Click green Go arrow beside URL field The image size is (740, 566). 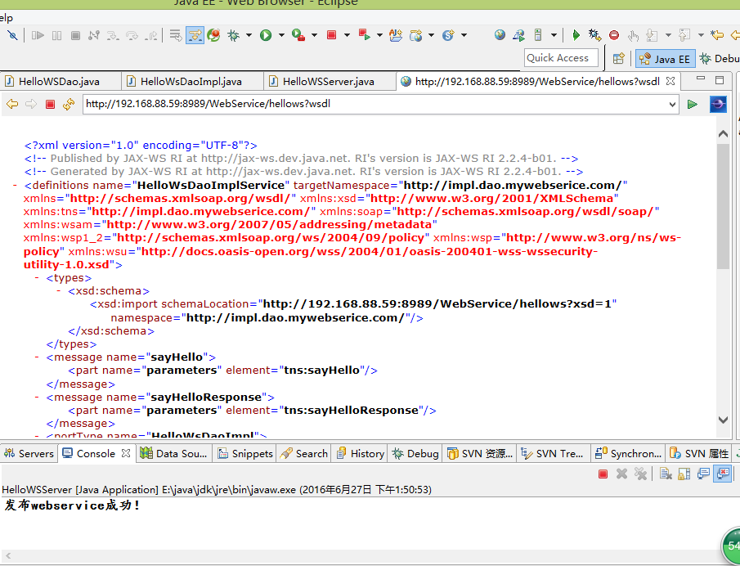692,104
